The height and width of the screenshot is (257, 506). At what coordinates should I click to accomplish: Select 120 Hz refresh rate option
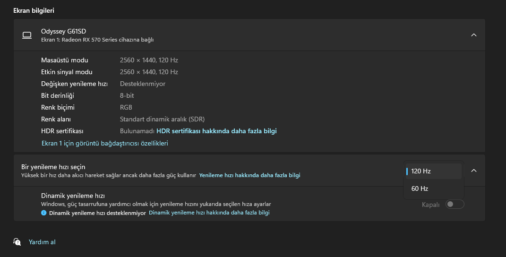coord(434,171)
